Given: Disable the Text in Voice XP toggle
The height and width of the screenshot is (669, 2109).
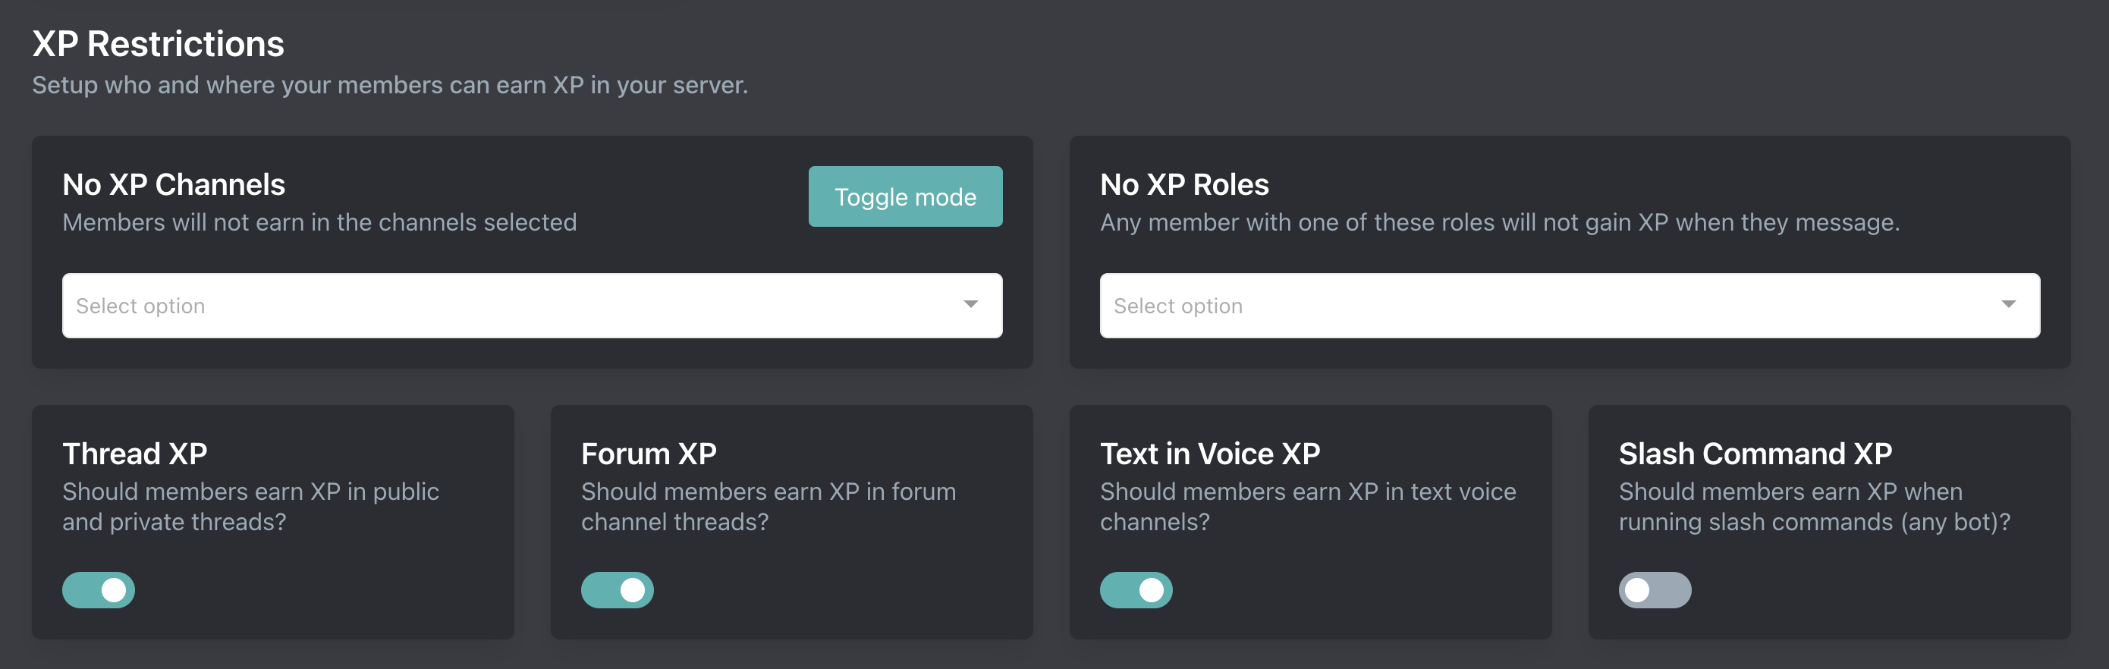Looking at the screenshot, I should tap(1136, 589).
